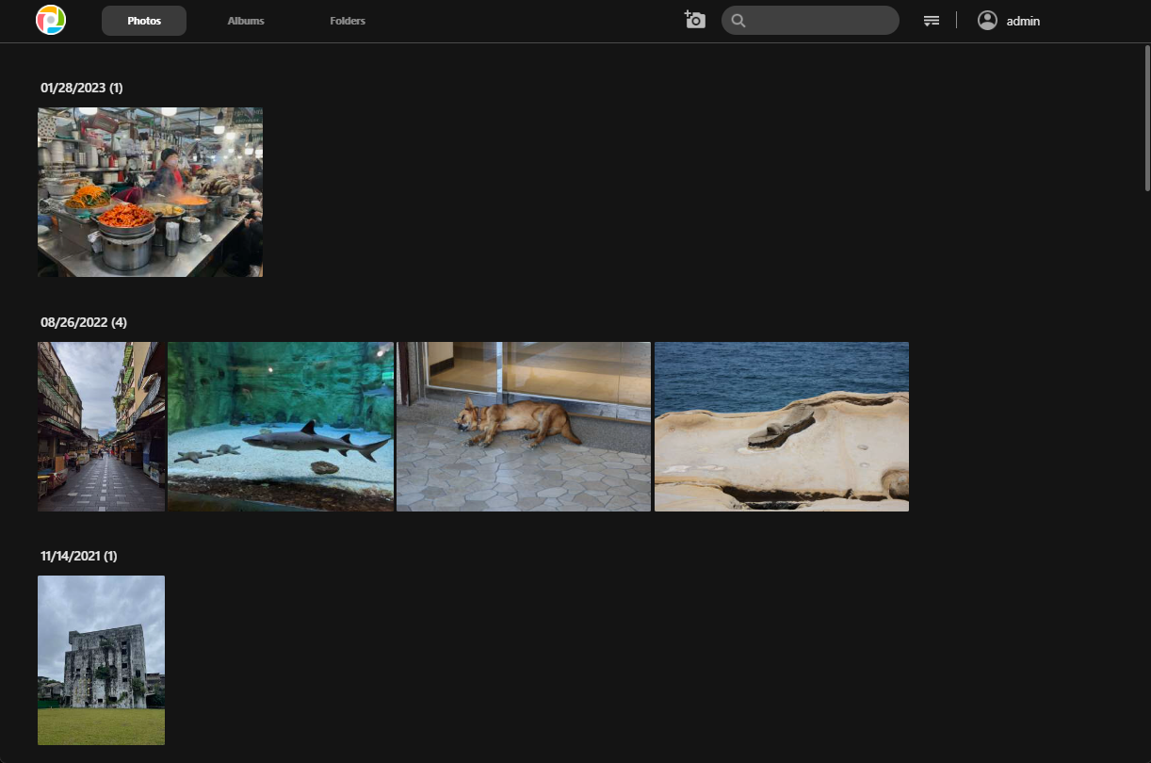Click the magnifier icon in search
Viewport: 1151px width, 763px height.
point(738,21)
